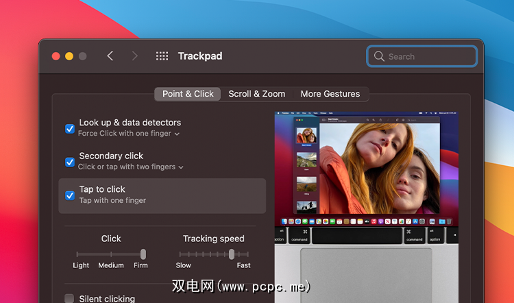Click the magnifying glass search icon
The width and height of the screenshot is (514, 303).
click(379, 56)
